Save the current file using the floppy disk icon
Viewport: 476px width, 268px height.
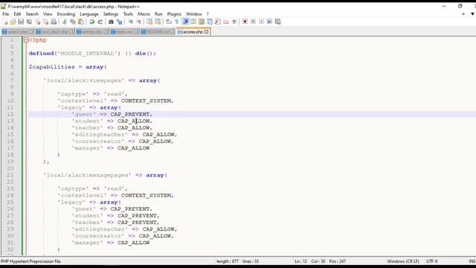tap(21, 22)
